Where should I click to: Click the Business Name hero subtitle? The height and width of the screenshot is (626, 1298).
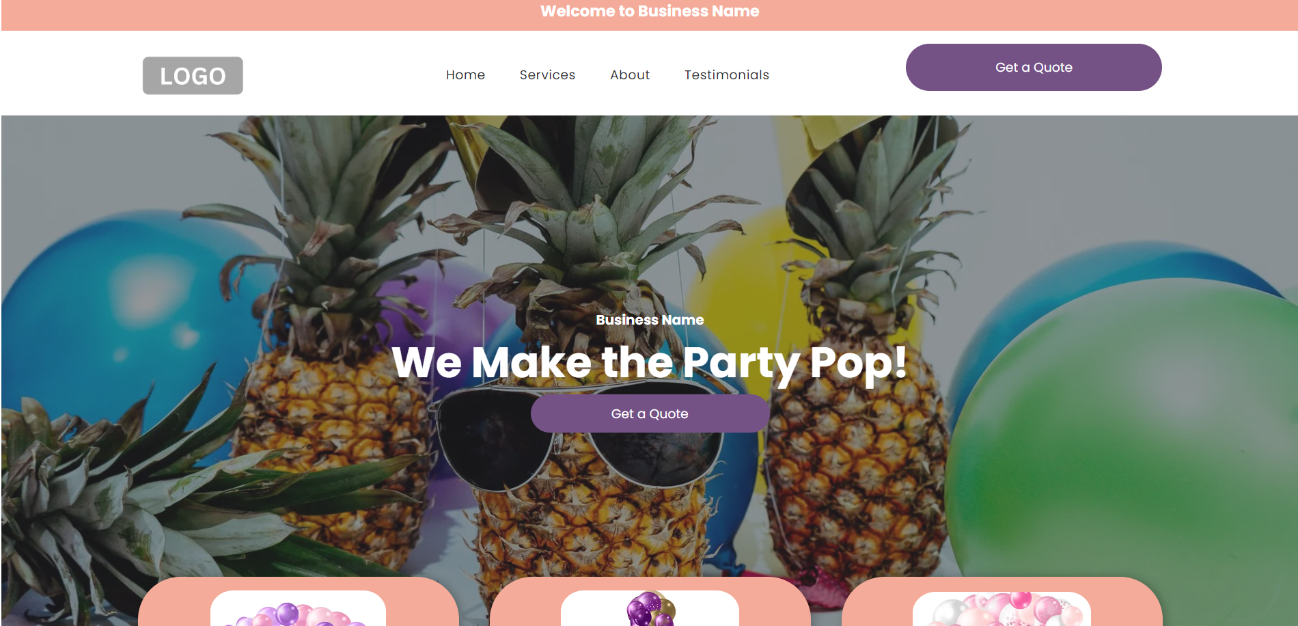click(x=650, y=320)
